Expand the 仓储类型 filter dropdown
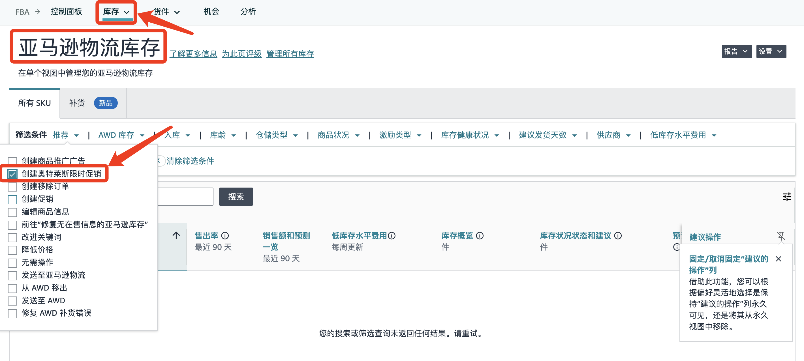804x361 pixels. tap(277, 135)
